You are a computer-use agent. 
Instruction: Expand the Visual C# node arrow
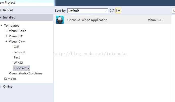click(x=6, y=36)
